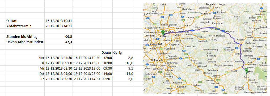The width and height of the screenshot is (270, 96).
Task: Select the 'Mo' weekday cell
Action: pos(25,58)
